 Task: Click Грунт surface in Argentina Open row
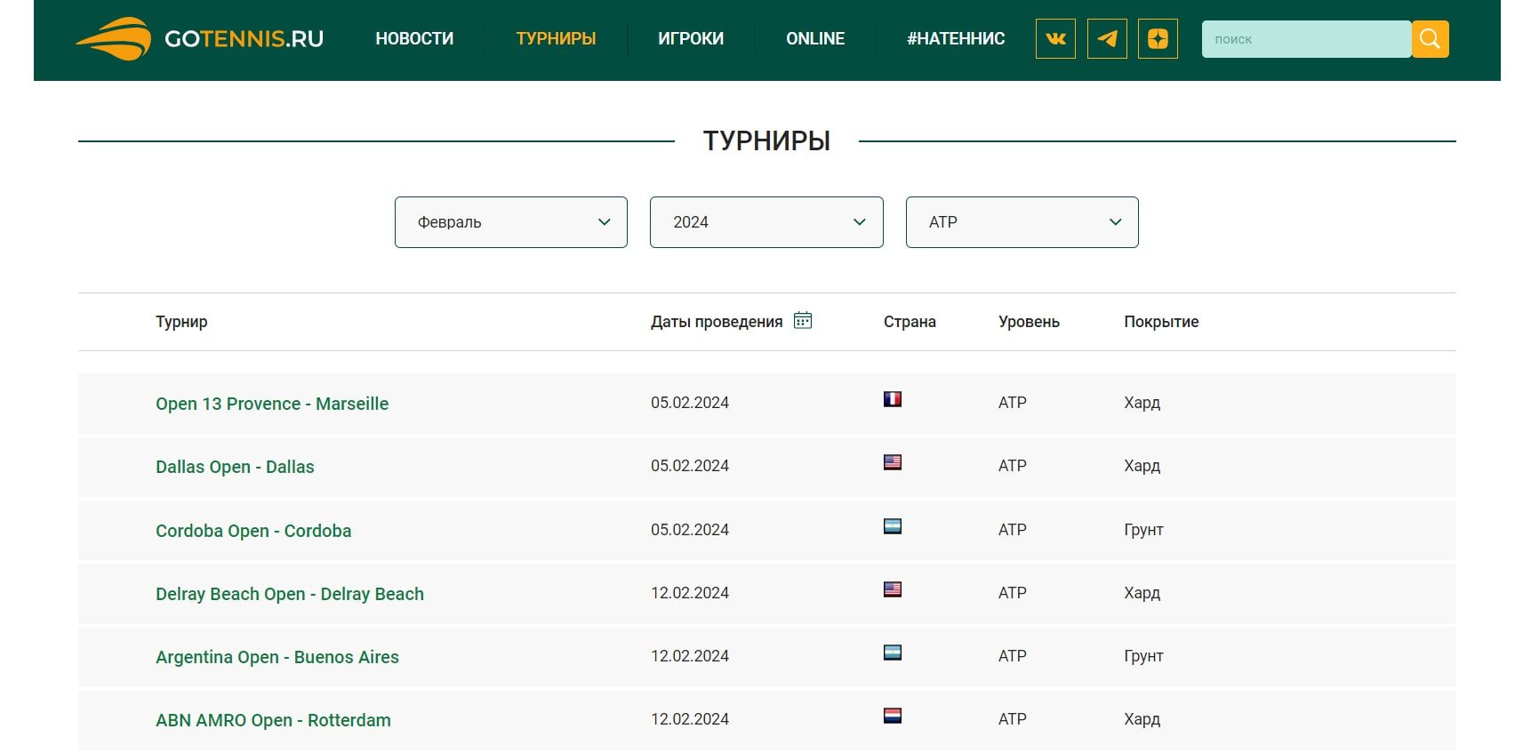(1143, 656)
